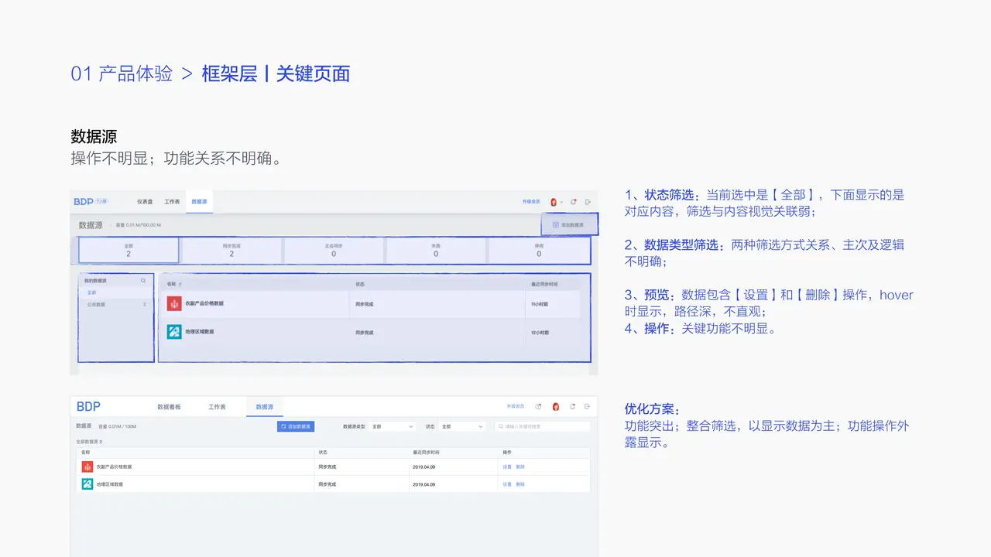Select 公共数据 in the 我的数据源 sidebar
The height and width of the screenshot is (557, 991).
click(96, 305)
